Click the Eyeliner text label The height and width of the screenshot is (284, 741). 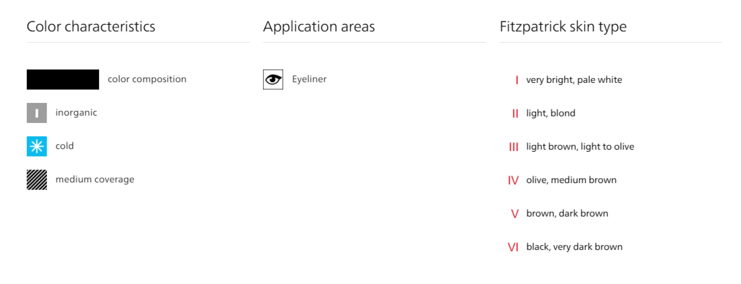click(309, 79)
